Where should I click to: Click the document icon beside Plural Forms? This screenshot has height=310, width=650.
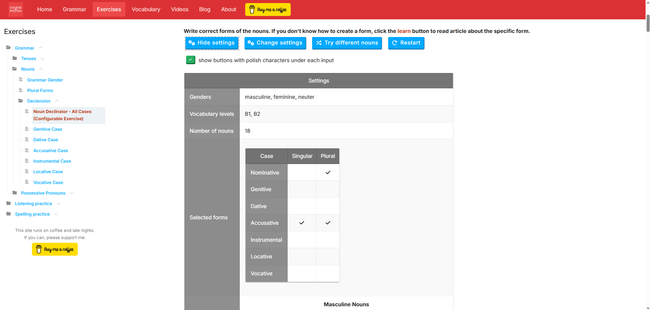coord(21,90)
